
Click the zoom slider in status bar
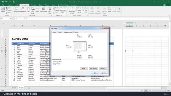click(159, 90)
